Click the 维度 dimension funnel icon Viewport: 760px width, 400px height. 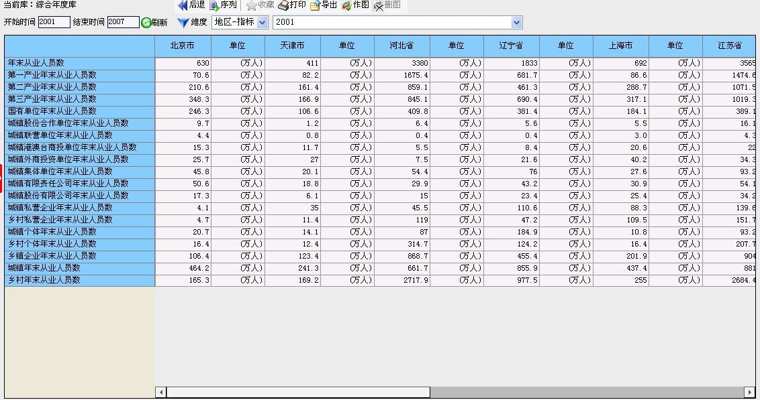[x=183, y=22]
